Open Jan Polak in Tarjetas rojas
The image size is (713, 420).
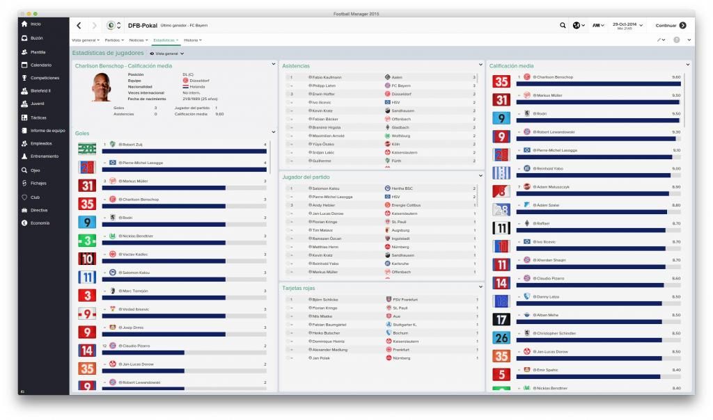click(x=321, y=358)
